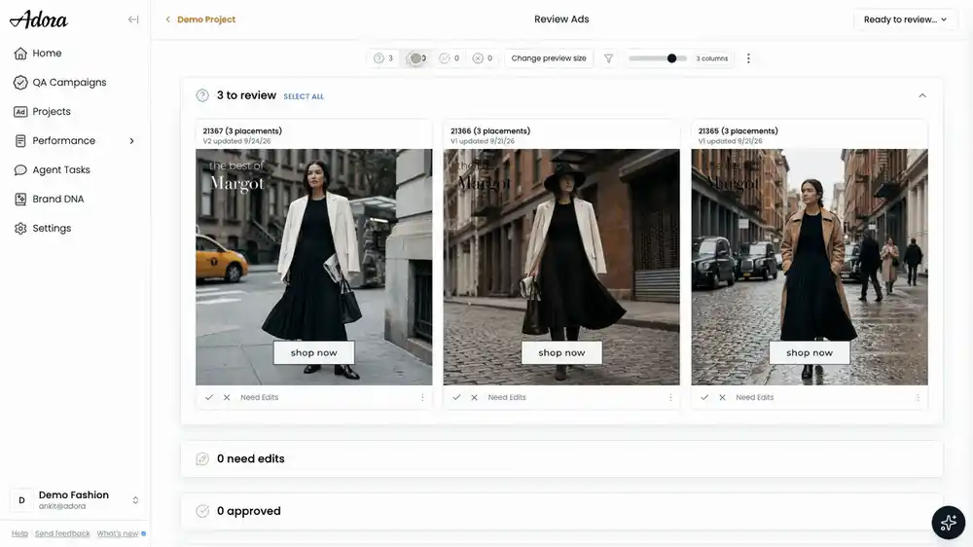
Task: Click the to review question-mark icon
Action: 202,95
